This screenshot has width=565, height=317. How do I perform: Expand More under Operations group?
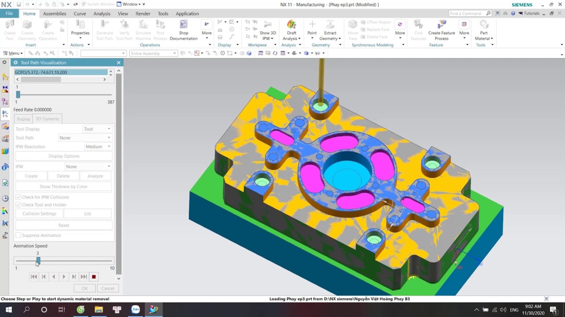tap(207, 30)
